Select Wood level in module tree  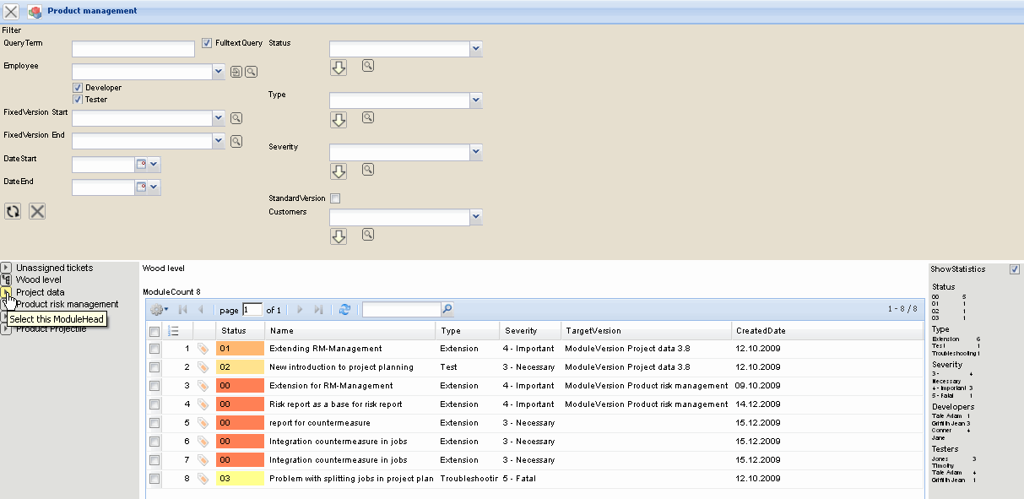point(38,279)
